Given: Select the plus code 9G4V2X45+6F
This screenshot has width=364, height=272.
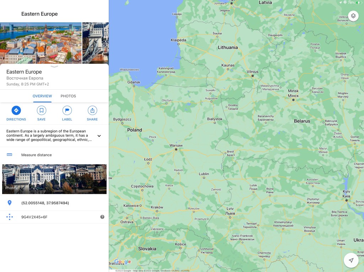Looking at the screenshot, I should (x=34, y=217).
